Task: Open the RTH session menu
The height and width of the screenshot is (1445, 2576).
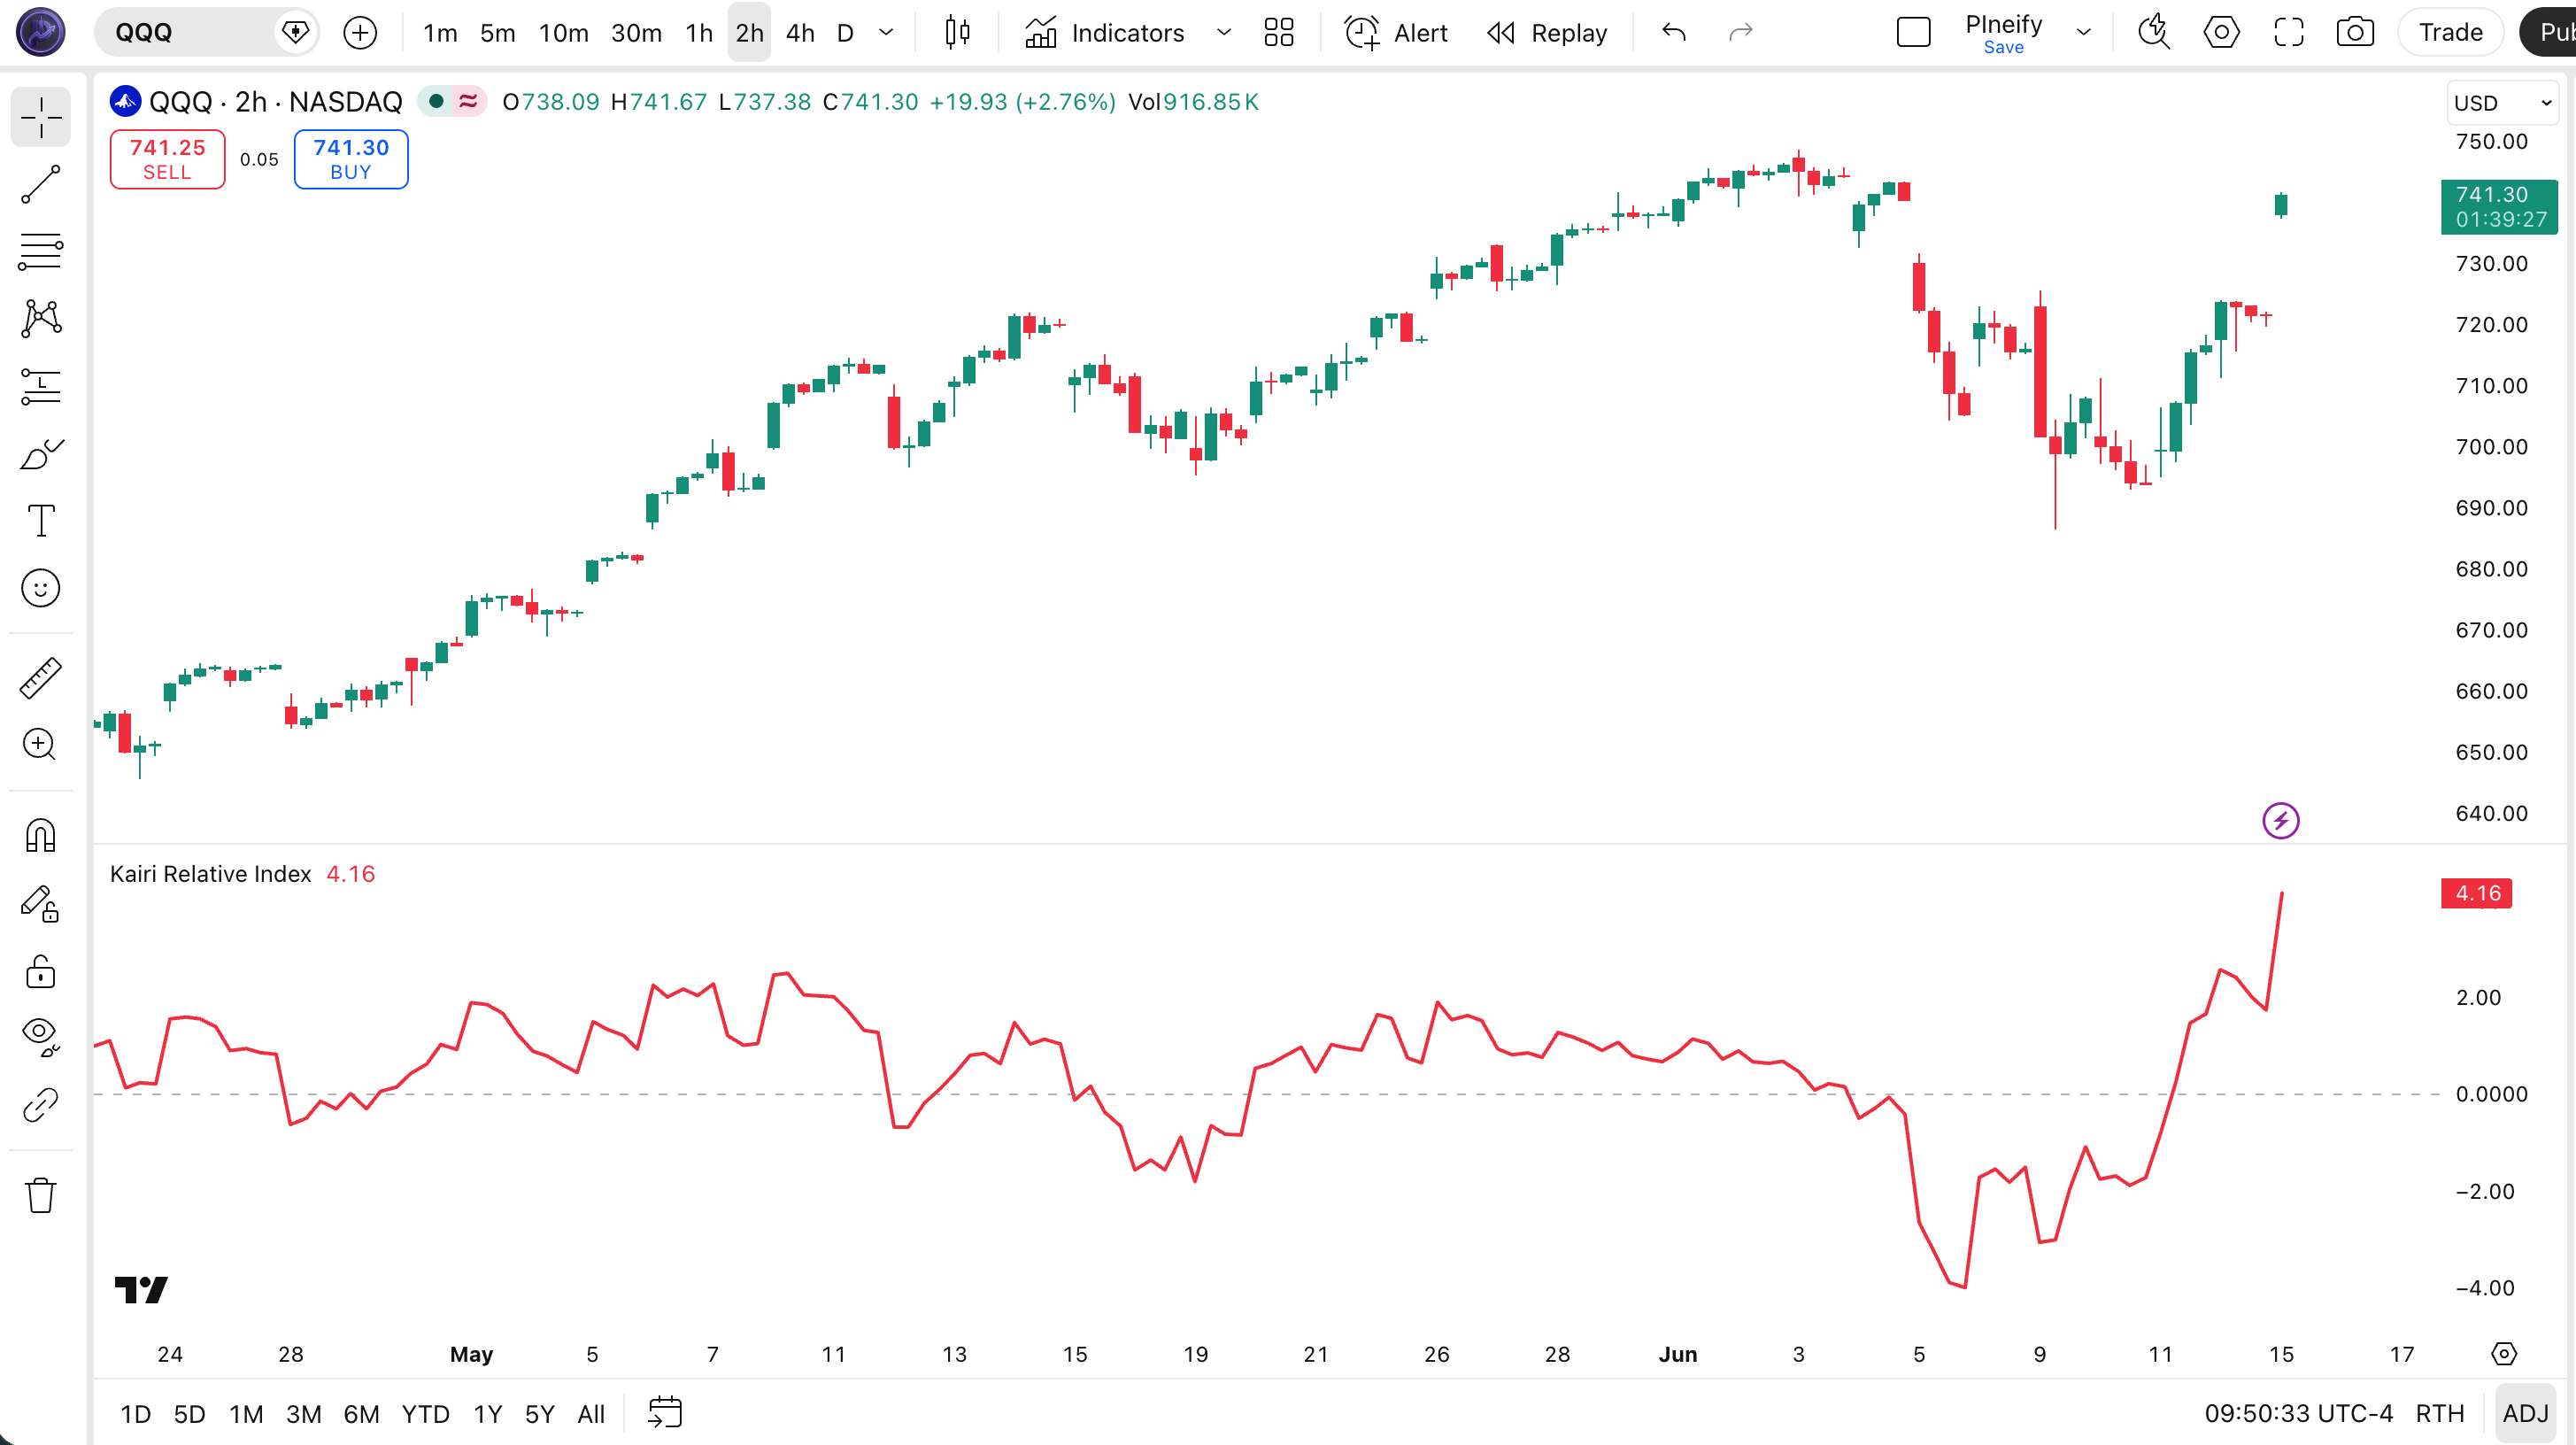Action: pos(2439,1414)
